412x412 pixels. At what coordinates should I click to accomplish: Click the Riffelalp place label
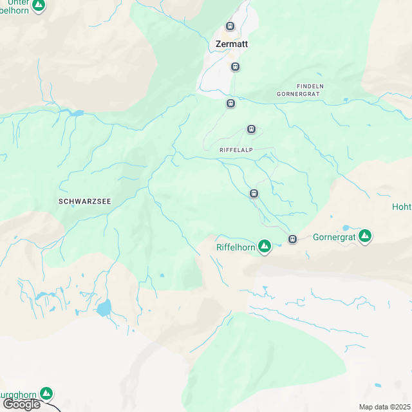click(236, 150)
